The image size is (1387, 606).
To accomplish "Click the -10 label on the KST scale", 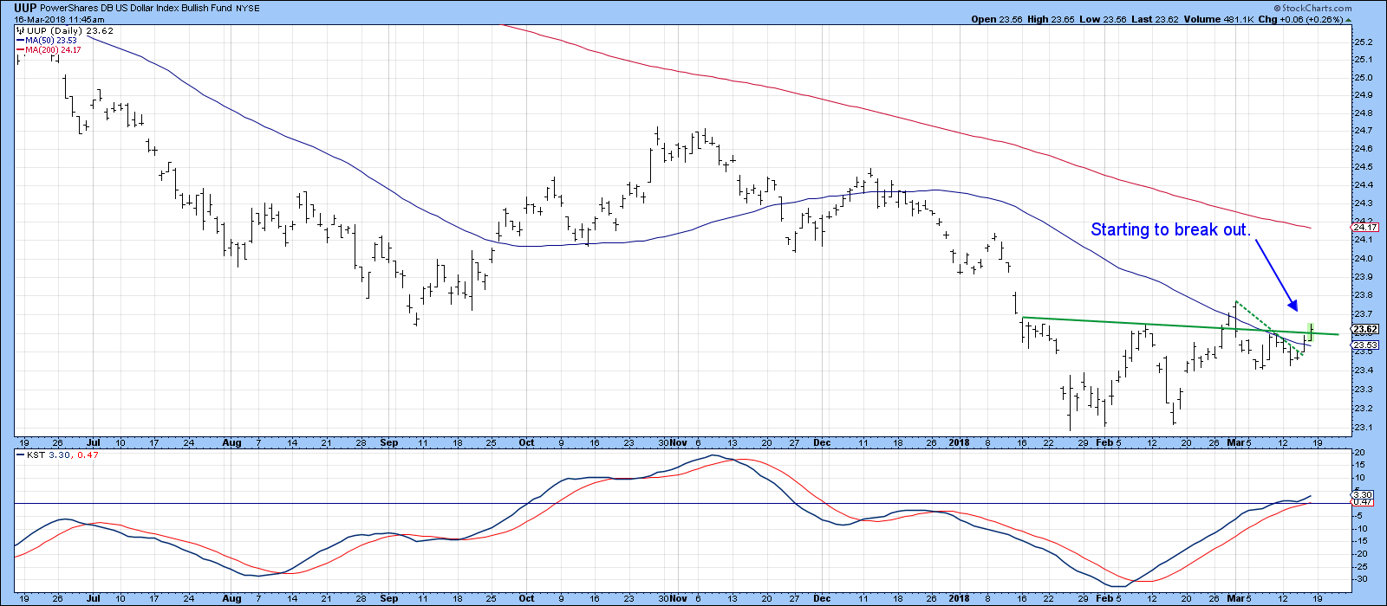I will 1360,528.
